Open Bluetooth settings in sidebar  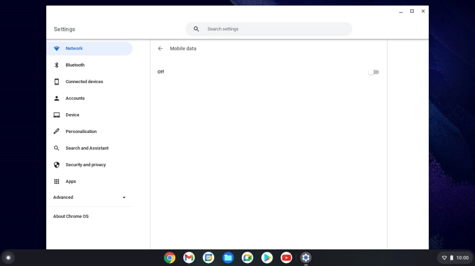click(x=75, y=65)
